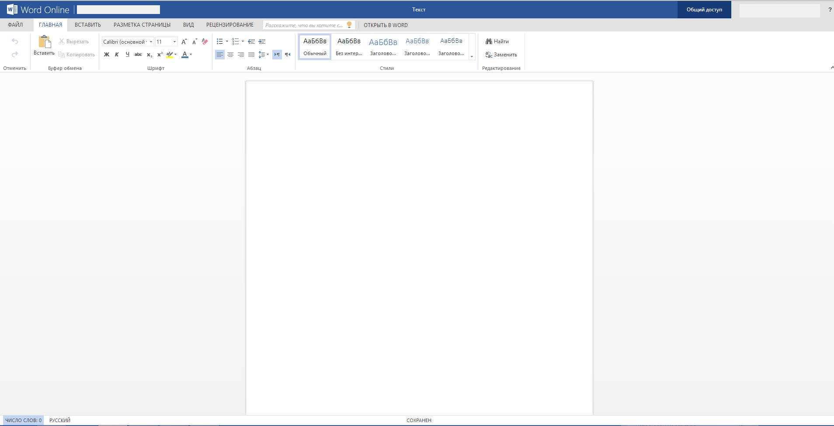Collapse the ribbon with the corner arrow

tap(832, 68)
